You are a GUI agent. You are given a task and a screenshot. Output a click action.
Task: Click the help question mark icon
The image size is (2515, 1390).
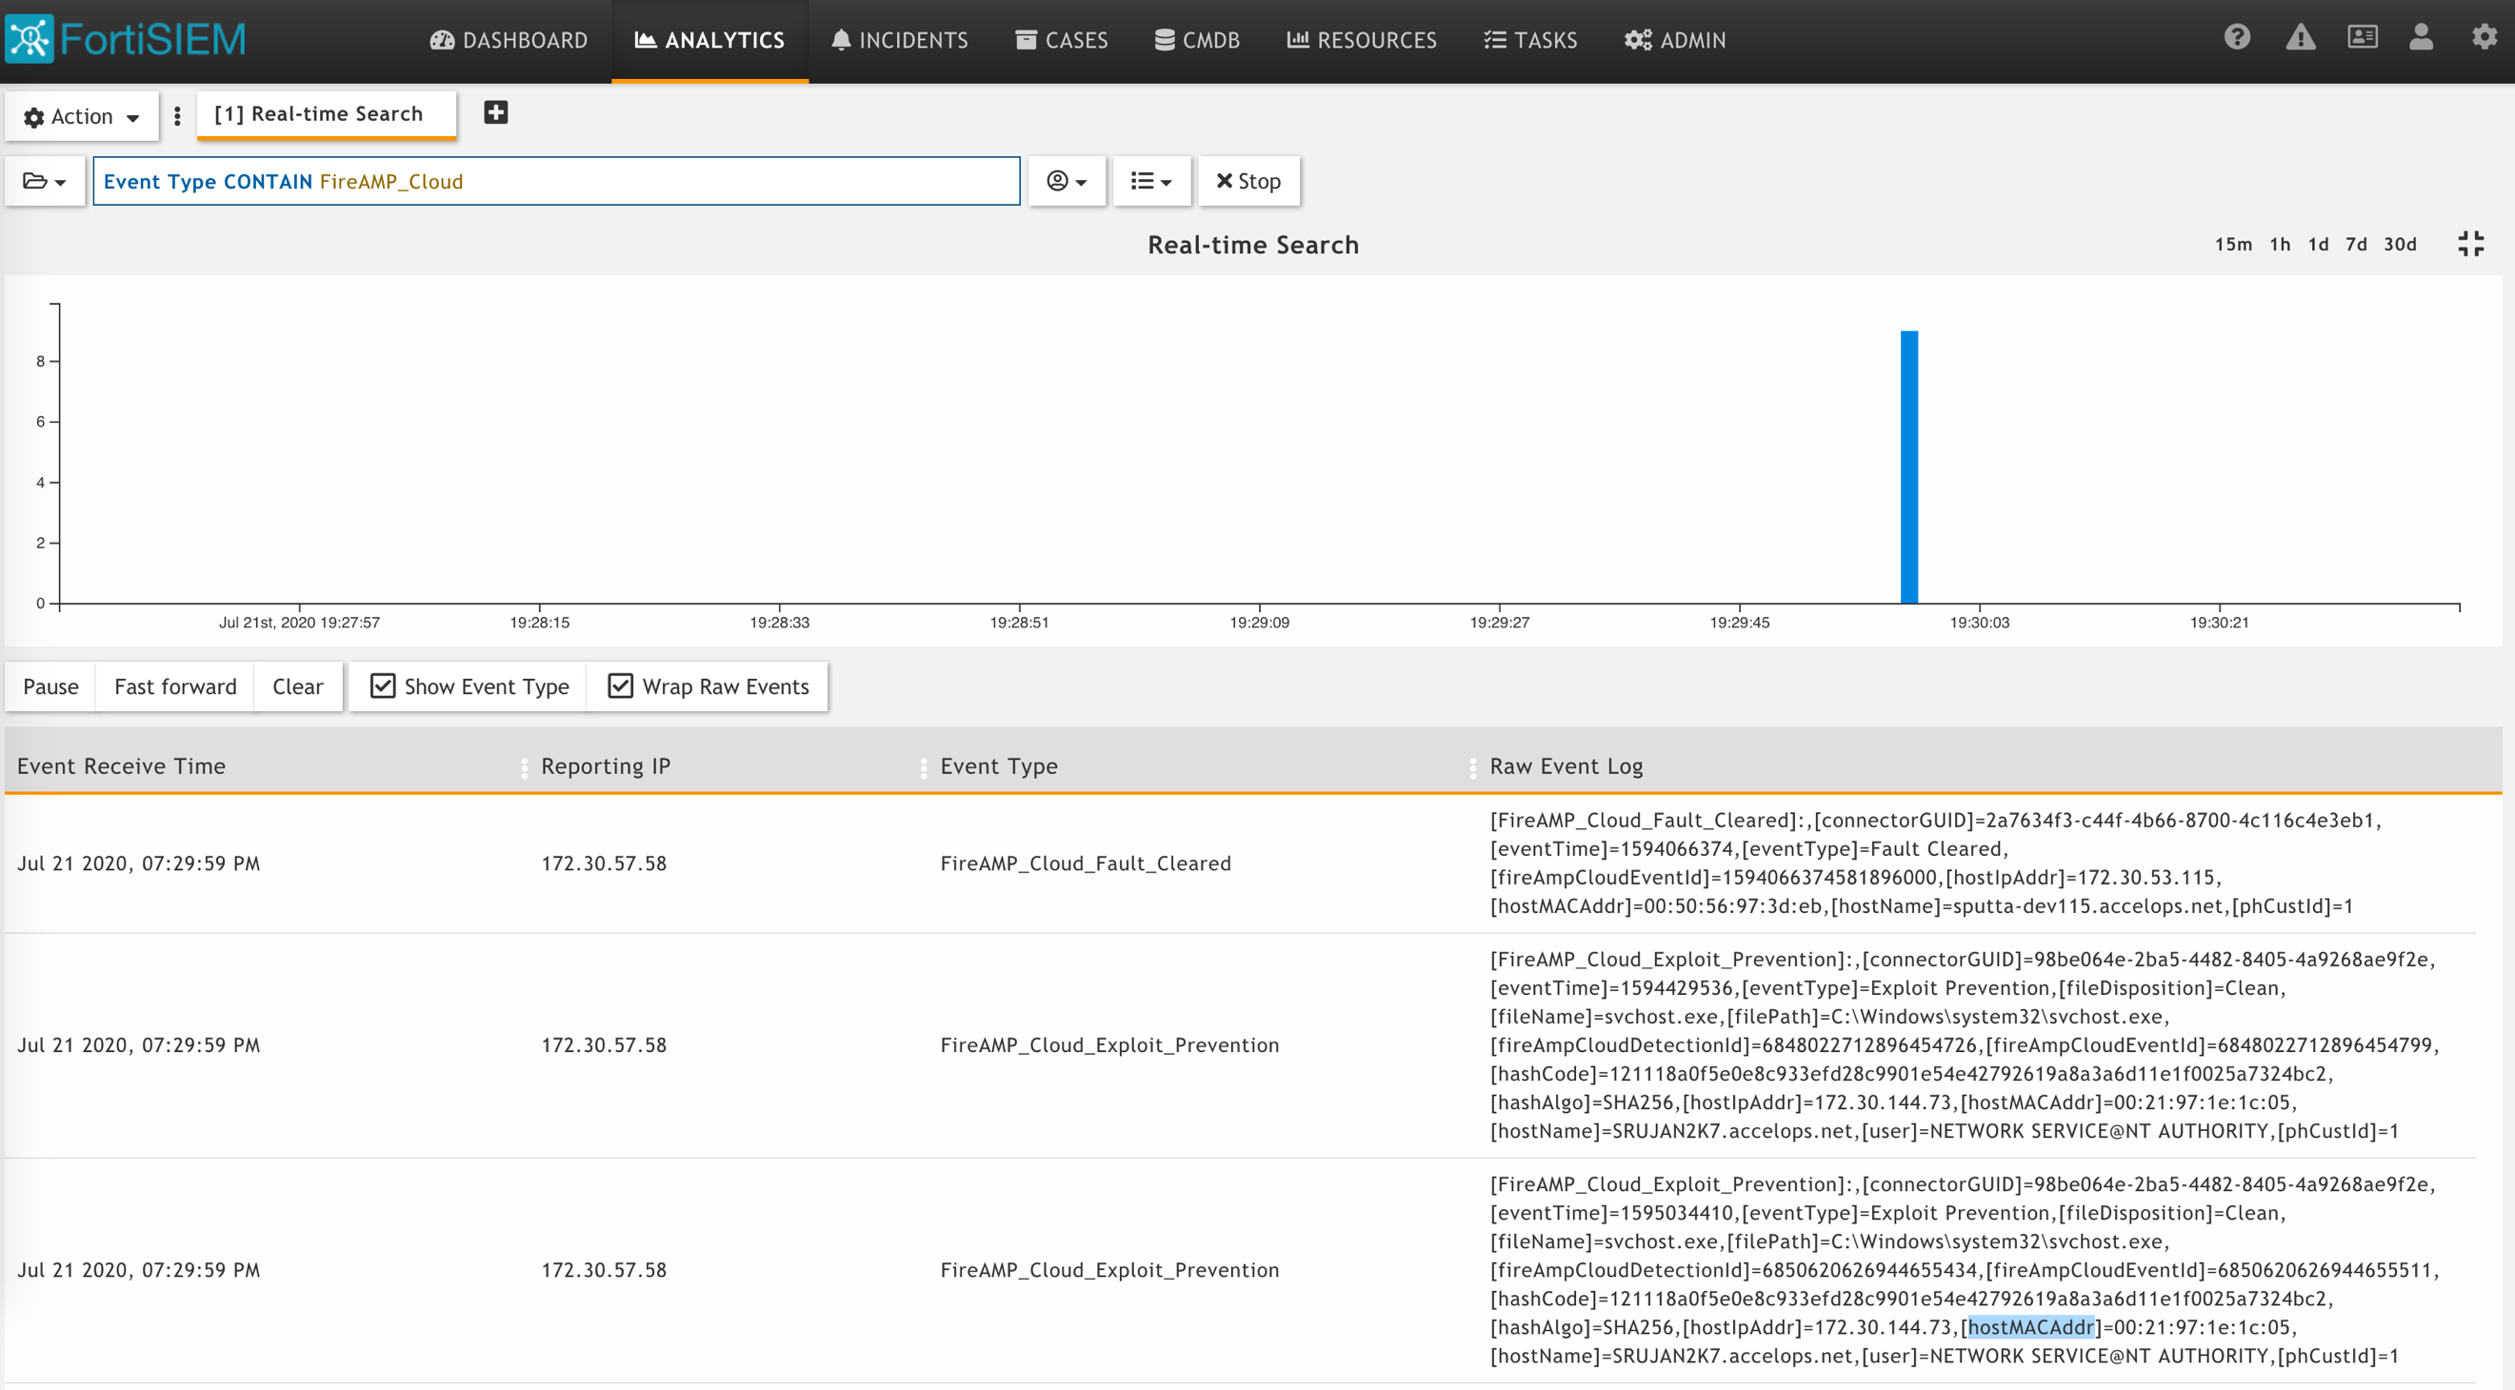pyautogui.click(x=2237, y=37)
